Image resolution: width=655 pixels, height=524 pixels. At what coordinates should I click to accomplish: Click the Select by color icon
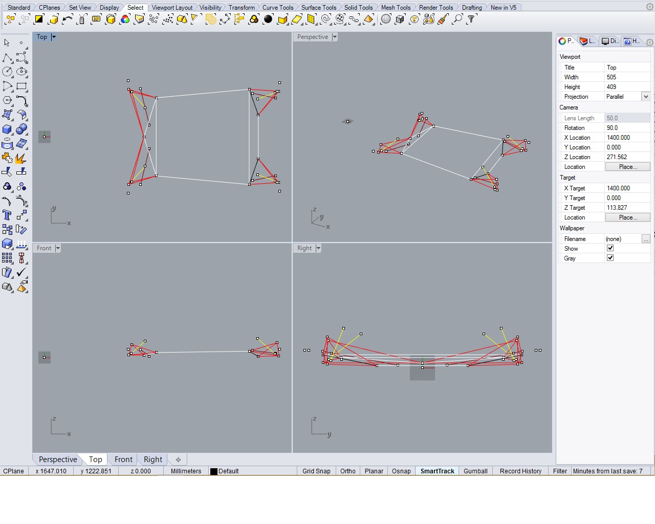click(125, 19)
